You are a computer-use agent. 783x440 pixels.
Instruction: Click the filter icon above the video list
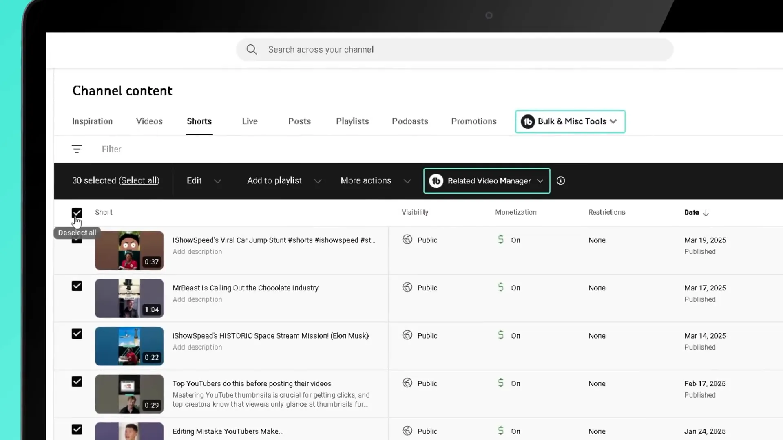pos(77,149)
